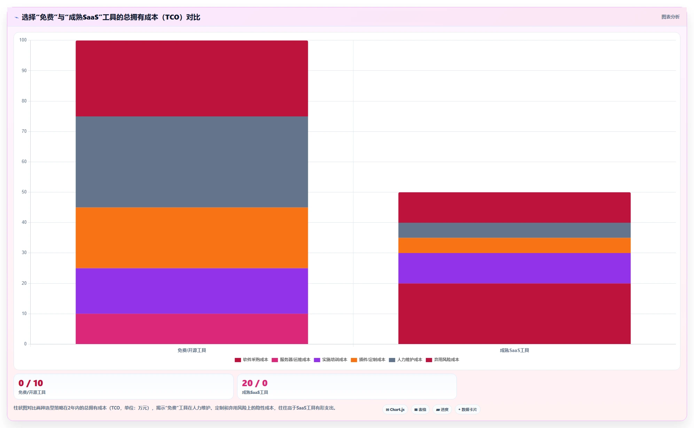The height and width of the screenshot is (428, 694).
Task: Toggle the 弃用风险成本 legend item
Action: [443, 360]
